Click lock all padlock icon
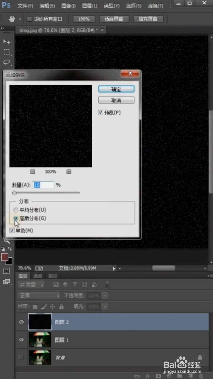The height and width of the screenshot is (379, 213). click(x=61, y=307)
